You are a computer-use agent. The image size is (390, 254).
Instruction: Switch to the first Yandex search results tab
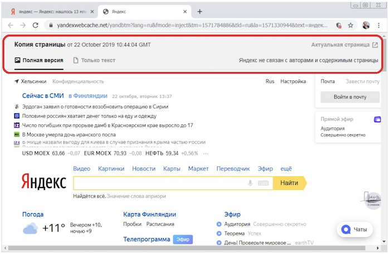pos(49,12)
